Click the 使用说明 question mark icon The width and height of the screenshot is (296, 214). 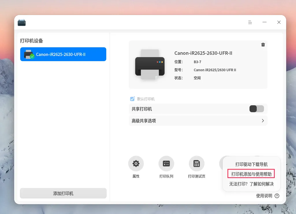[x=277, y=196]
